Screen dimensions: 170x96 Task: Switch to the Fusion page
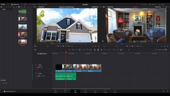pos(85,91)
